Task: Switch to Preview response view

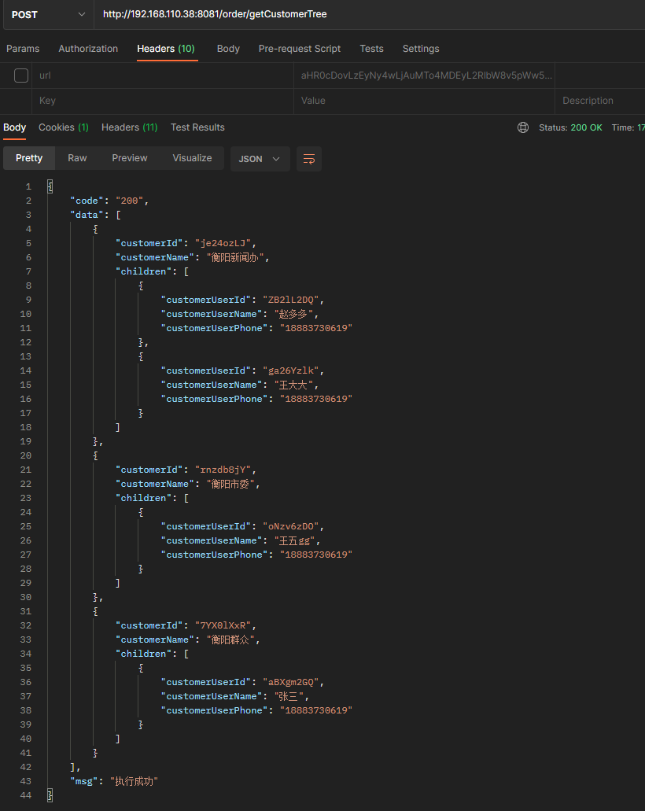Action: point(129,158)
